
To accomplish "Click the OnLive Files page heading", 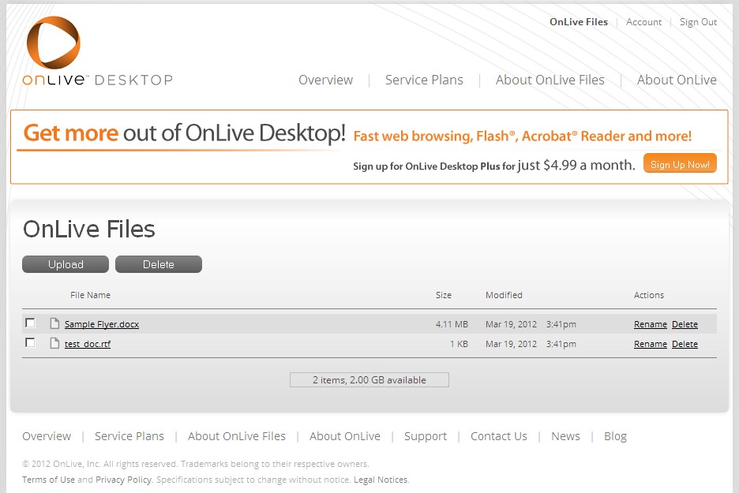I will (89, 230).
